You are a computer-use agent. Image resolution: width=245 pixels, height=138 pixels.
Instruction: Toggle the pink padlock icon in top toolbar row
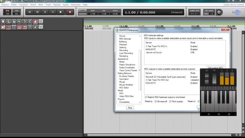[35, 21]
